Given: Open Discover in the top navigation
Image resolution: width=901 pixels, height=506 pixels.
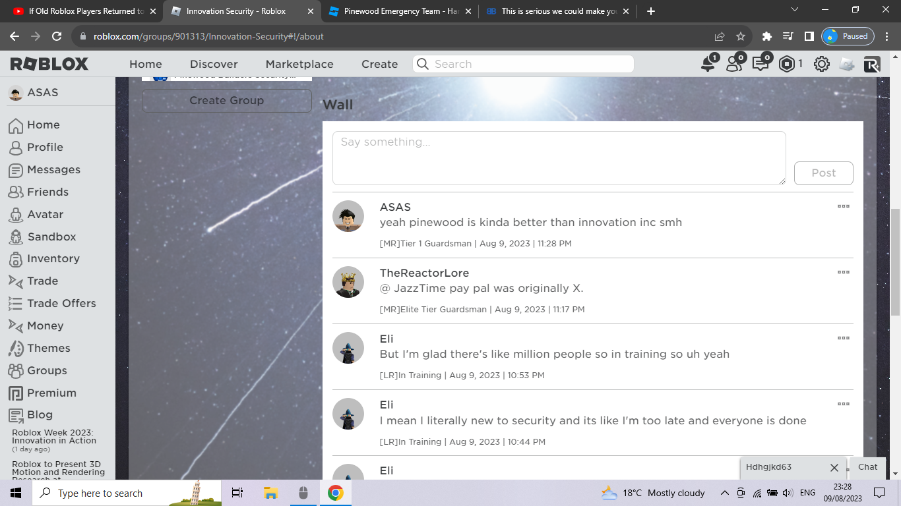Looking at the screenshot, I should (x=214, y=64).
